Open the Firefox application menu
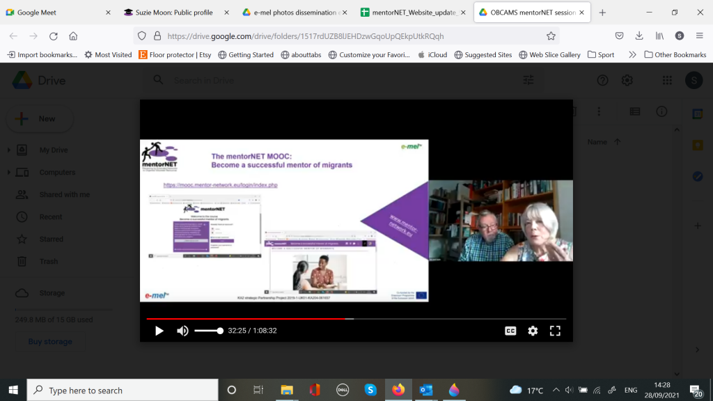Viewport: 713px width, 401px height. pyautogui.click(x=699, y=36)
